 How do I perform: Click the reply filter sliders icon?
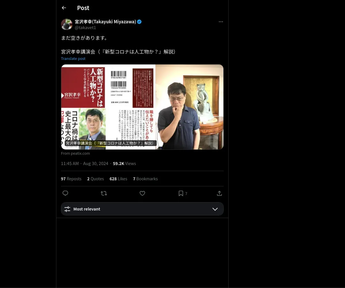pyautogui.click(x=67, y=209)
